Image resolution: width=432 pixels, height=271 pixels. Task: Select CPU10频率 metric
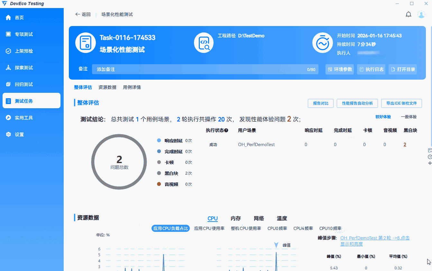pyautogui.click(x=330, y=229)
